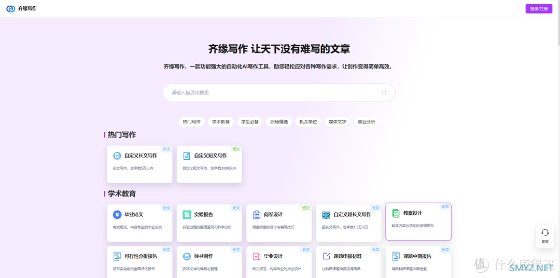Image resolution: width=560 pixels, height=278 pixels.
Task: Open the 毕业论文 card title
Action: click(134, 215)
